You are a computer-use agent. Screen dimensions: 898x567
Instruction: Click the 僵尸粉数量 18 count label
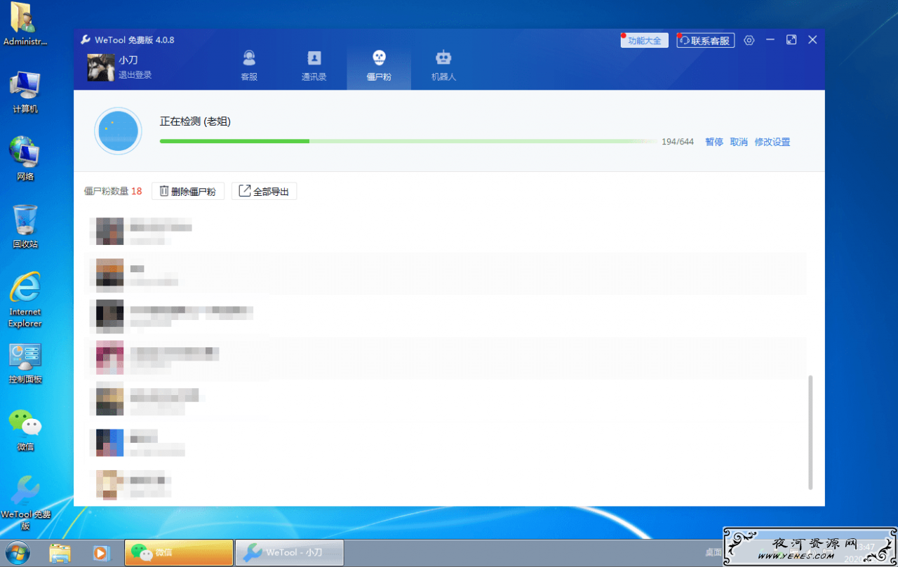tap(113, 191)
